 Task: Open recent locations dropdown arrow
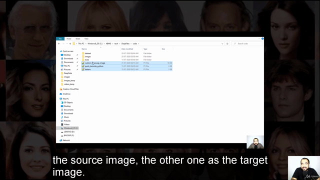click(67, 43)
